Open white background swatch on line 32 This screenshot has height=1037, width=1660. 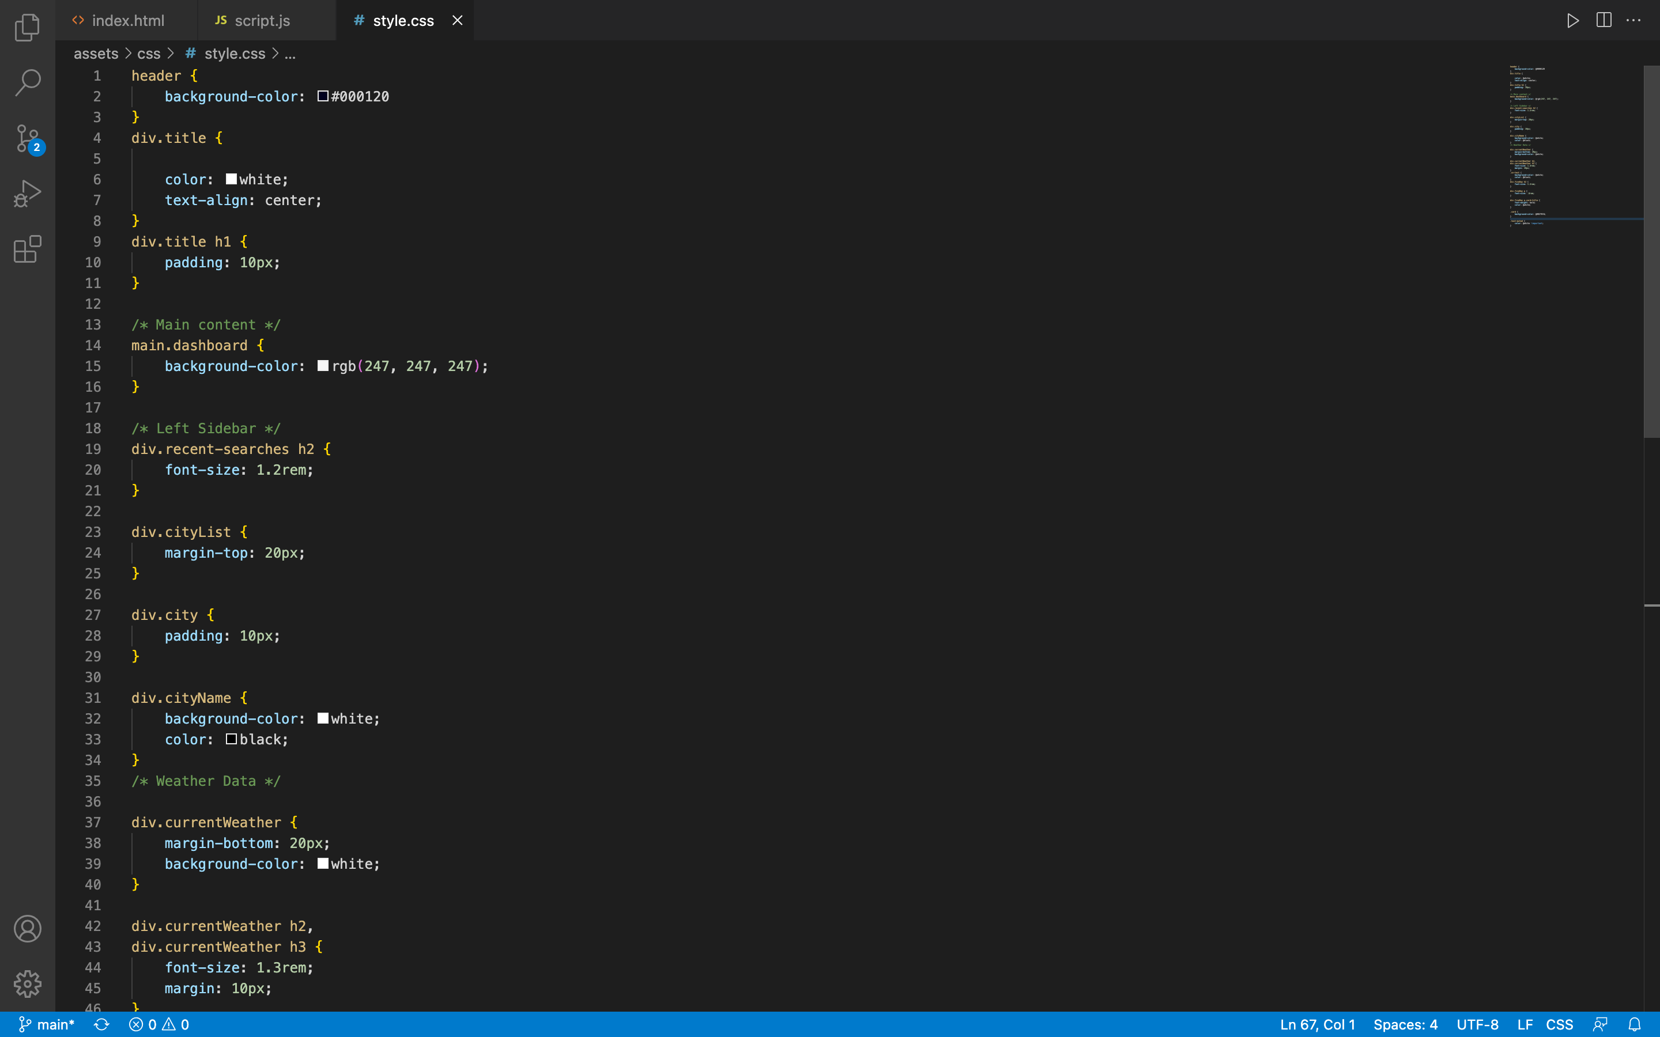click(323, 718)
